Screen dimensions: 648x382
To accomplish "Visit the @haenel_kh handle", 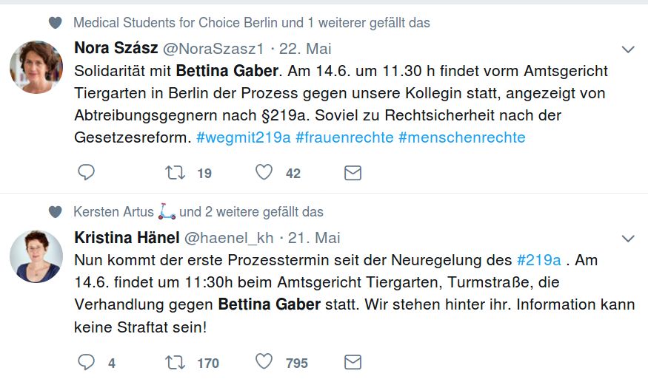I will click(229, 238).
